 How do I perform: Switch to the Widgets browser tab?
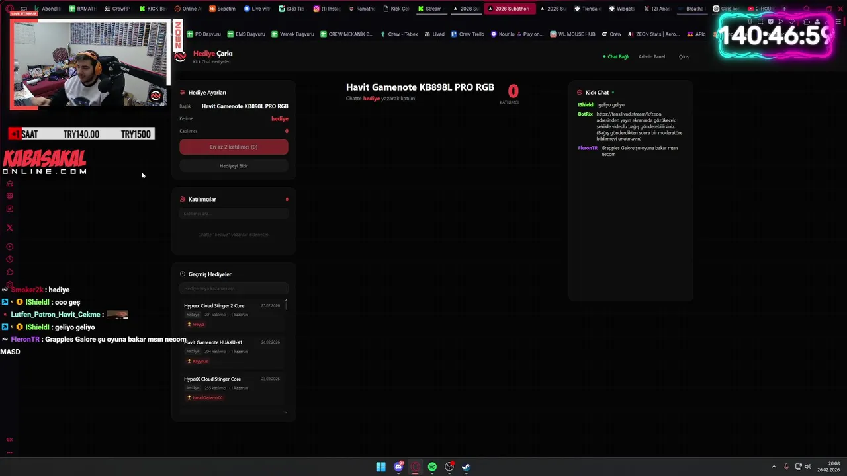(621, 9)
